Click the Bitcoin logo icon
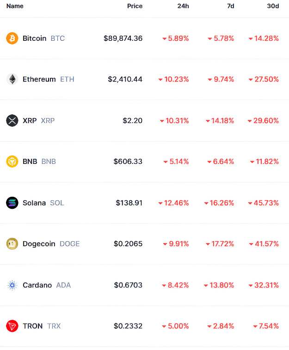Screen dimensions: 289x350 [12, 38]
